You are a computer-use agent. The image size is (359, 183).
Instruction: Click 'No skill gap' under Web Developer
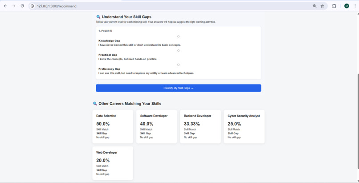tap(102, 174)
